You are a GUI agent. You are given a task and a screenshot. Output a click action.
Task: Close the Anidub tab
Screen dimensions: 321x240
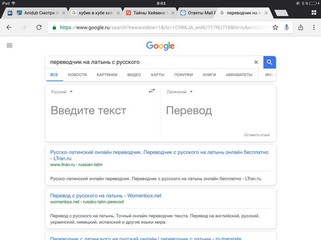64,13
